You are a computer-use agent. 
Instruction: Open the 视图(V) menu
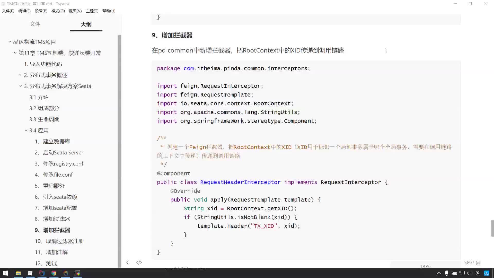click(x=75, y=11)
